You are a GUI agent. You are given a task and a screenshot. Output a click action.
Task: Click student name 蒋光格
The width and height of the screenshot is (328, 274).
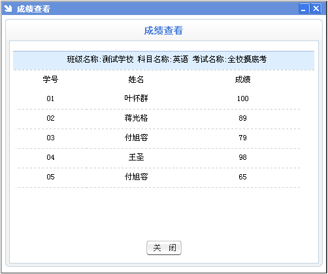(136, 118)
